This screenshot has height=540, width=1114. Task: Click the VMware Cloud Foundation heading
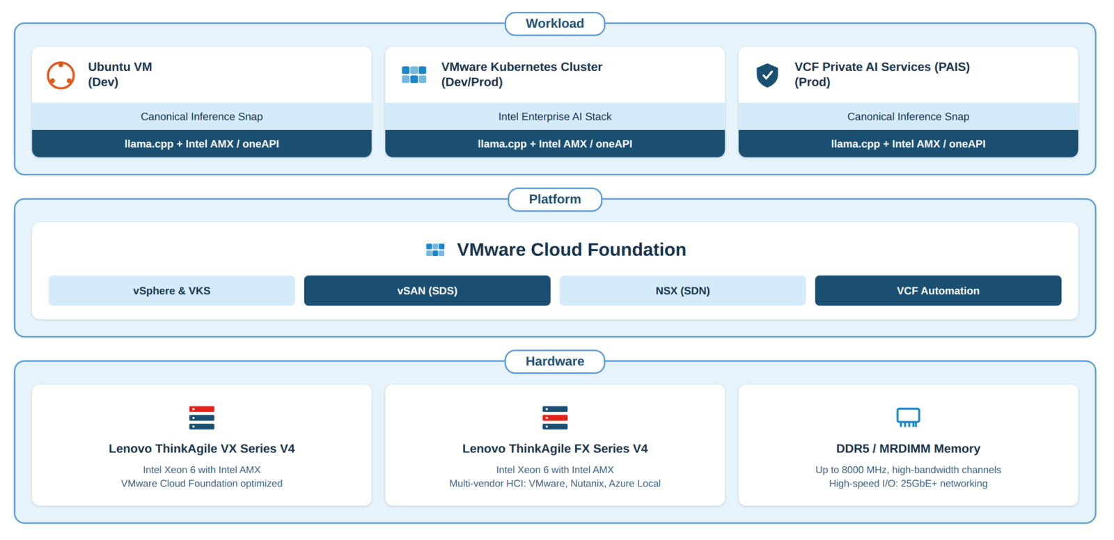(x=572, y=250)
